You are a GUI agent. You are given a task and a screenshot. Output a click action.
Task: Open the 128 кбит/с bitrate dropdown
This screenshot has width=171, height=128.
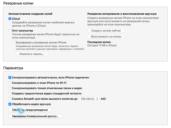click(x=89, y=99)
